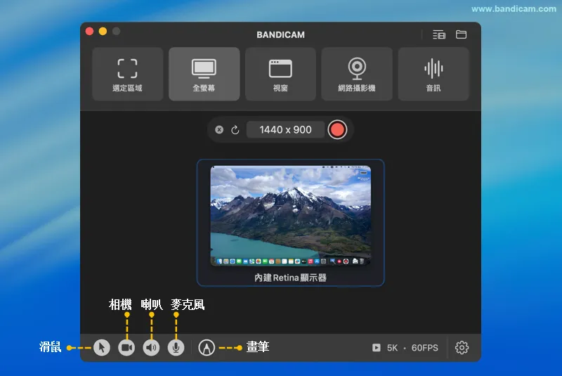Viewport: 562px width, 376px height.
Task: Select the 內建 Retina 顯示器 thumbnail
Action: 290,223
